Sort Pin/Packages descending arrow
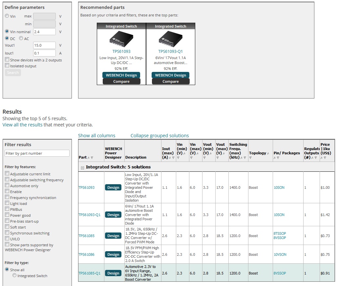Screen dimensions: 339x286 (x=278, y=158)
